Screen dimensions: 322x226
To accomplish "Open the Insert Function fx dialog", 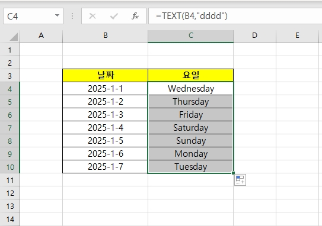I will pyautogui.click(x=135, y=16).
